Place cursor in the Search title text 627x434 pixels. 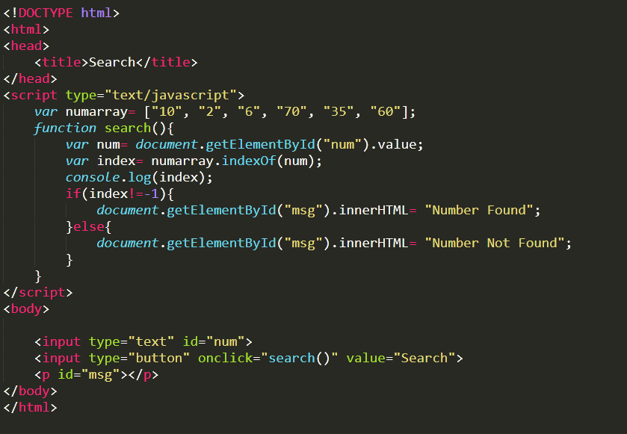pyautogui.click(x=112, y=62)
